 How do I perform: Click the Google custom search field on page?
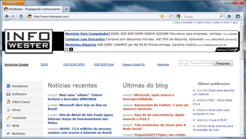195,63
